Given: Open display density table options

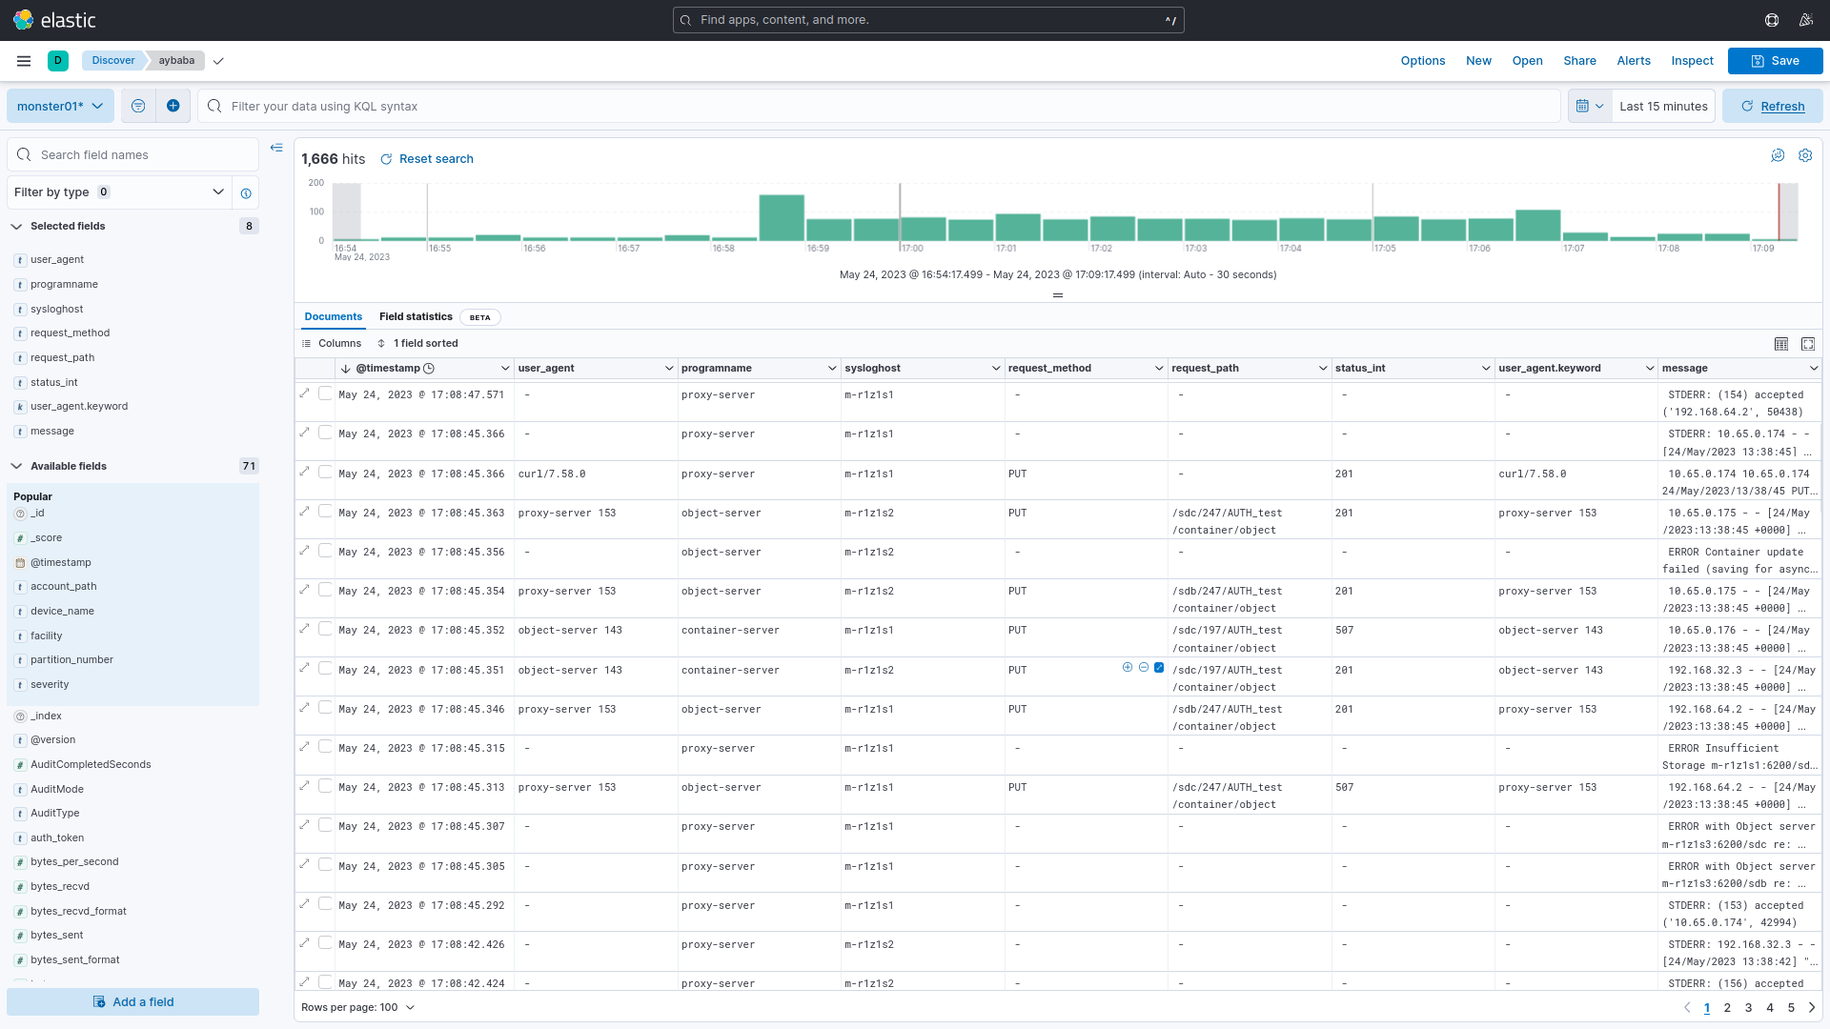Looking at the screenshot, I should click(1780, 344).
